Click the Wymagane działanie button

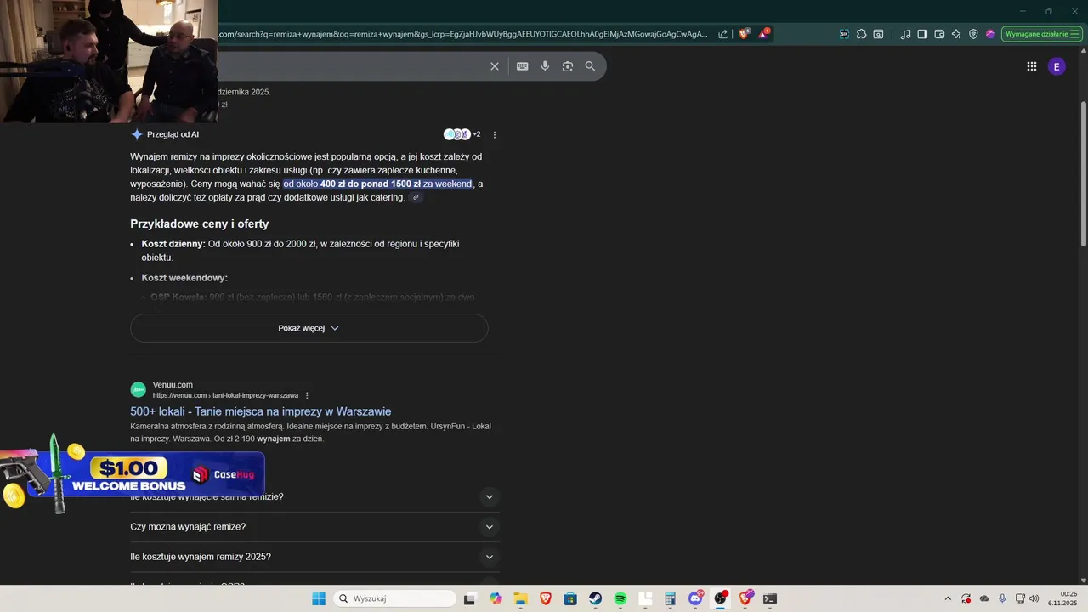tap(1041, 34)
